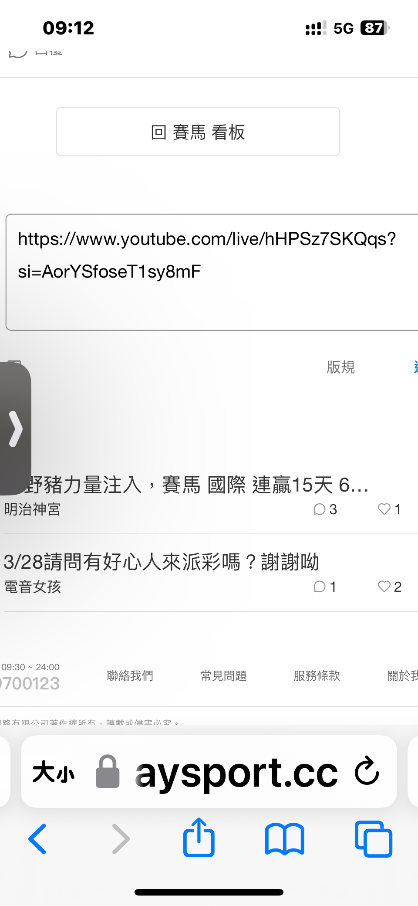The image size is (418, 906).
Task: Open the 常見問題 footer link
Action: coord(223,676)
